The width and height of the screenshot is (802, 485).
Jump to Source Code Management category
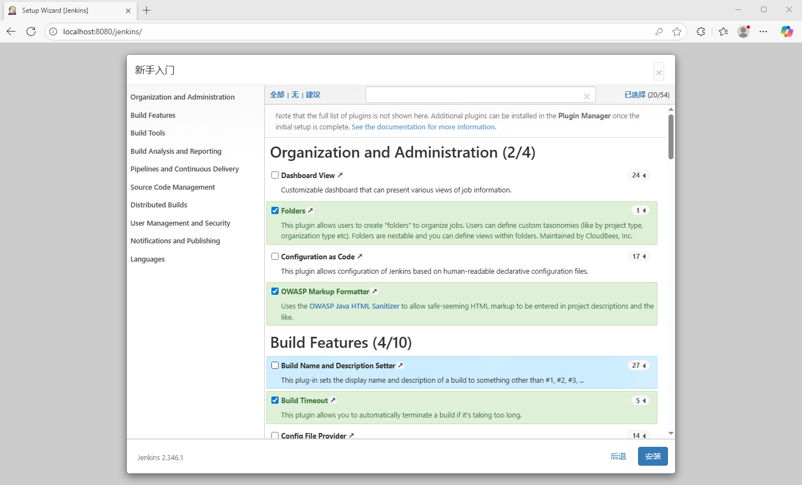(173, 187)
